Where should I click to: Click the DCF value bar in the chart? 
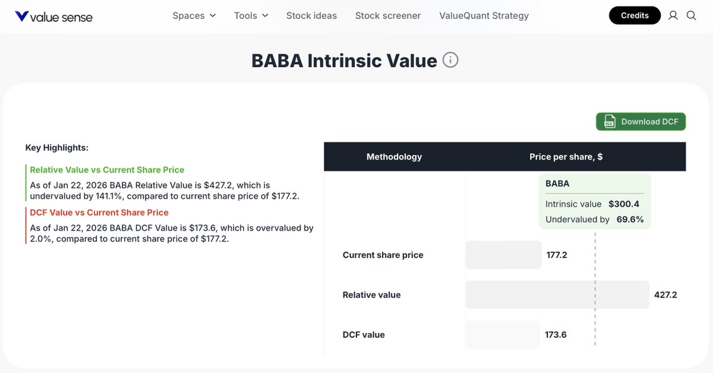[x=503, y=334]
